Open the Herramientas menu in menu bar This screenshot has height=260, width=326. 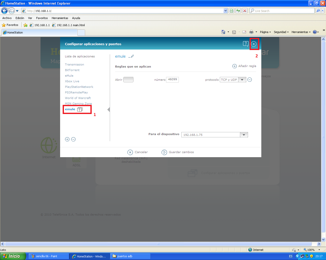coord(60,18)
